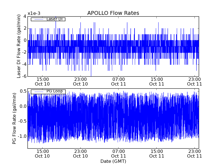Click the "APOLLO Flow Rates" chart title
The image size is (221, 165).
click(x=113, y=13)
